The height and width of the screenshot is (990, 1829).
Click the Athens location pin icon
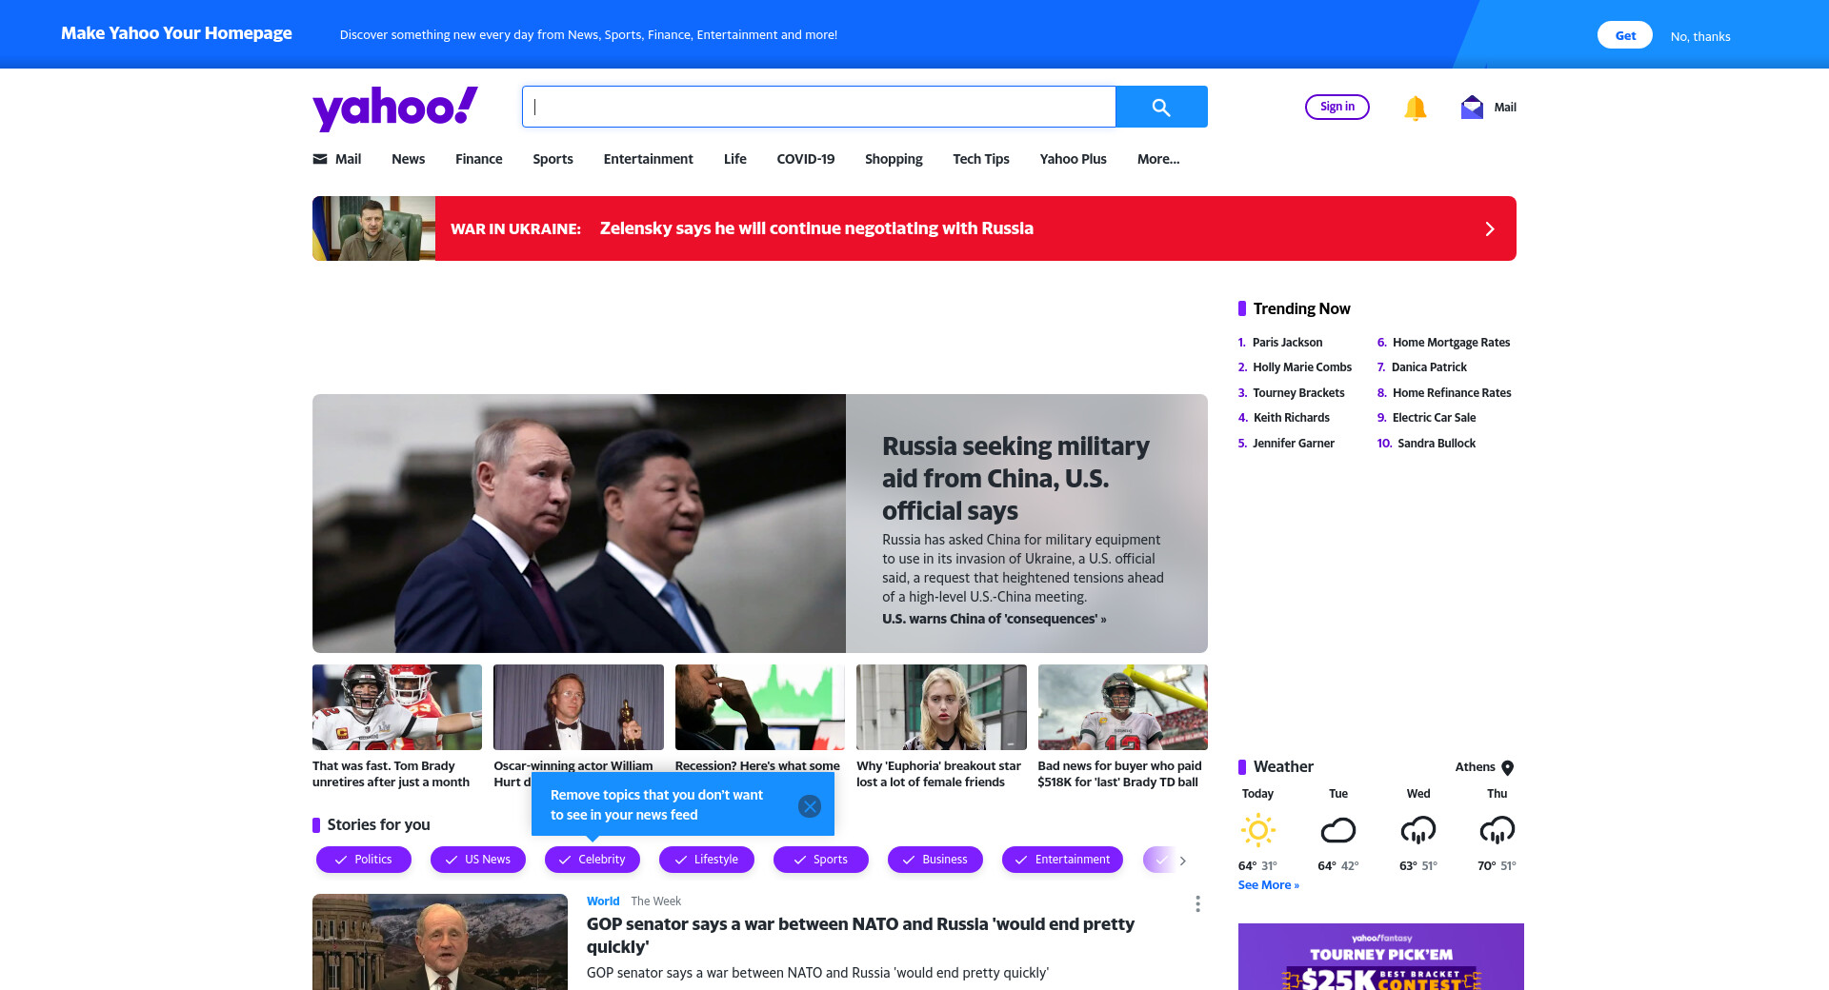coord(1507,767)
